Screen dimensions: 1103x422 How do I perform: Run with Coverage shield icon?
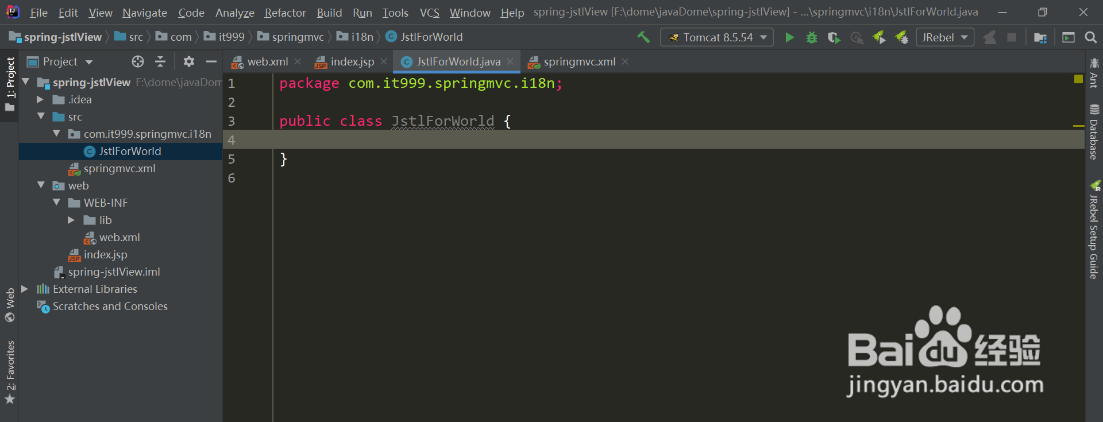(834, 37)
